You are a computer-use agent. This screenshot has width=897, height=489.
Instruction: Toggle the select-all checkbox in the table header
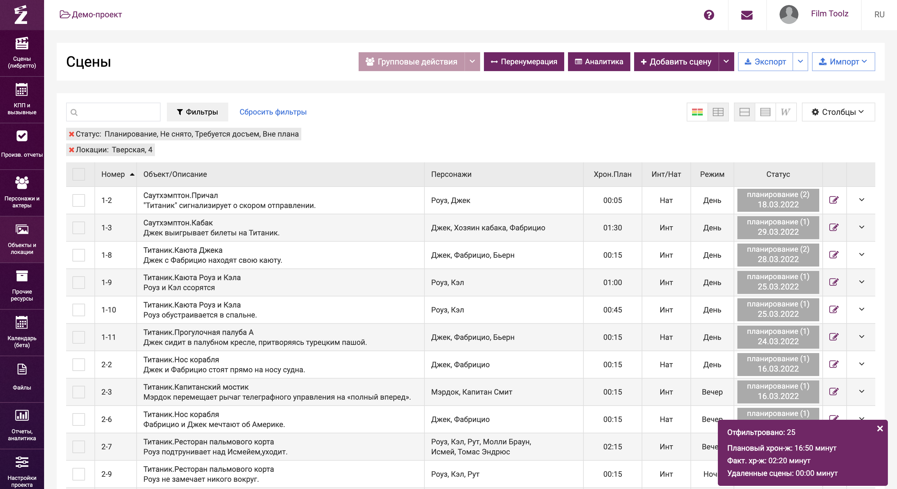pos(79,174)
